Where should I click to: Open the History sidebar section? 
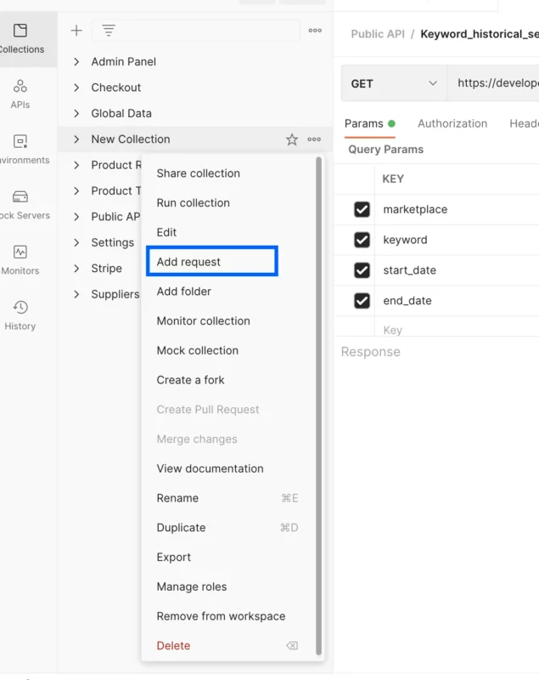pos(20,315)
